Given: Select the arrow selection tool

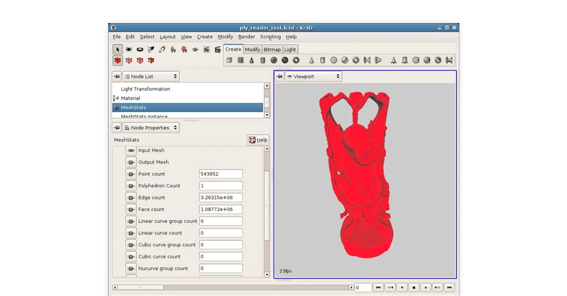Looking at the screenshot, I should (117, 49).
